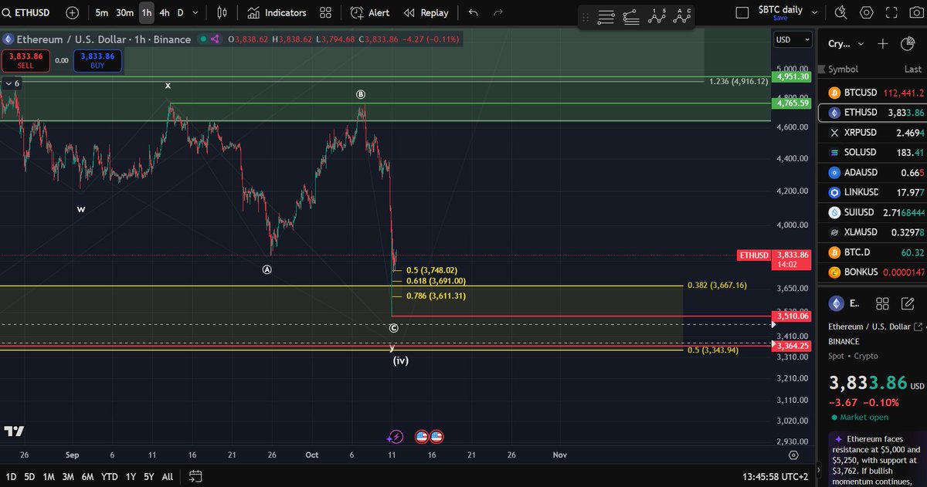Set the date range to 3M
This screenshot has width=927, height=487.
[x=69, y=476]
